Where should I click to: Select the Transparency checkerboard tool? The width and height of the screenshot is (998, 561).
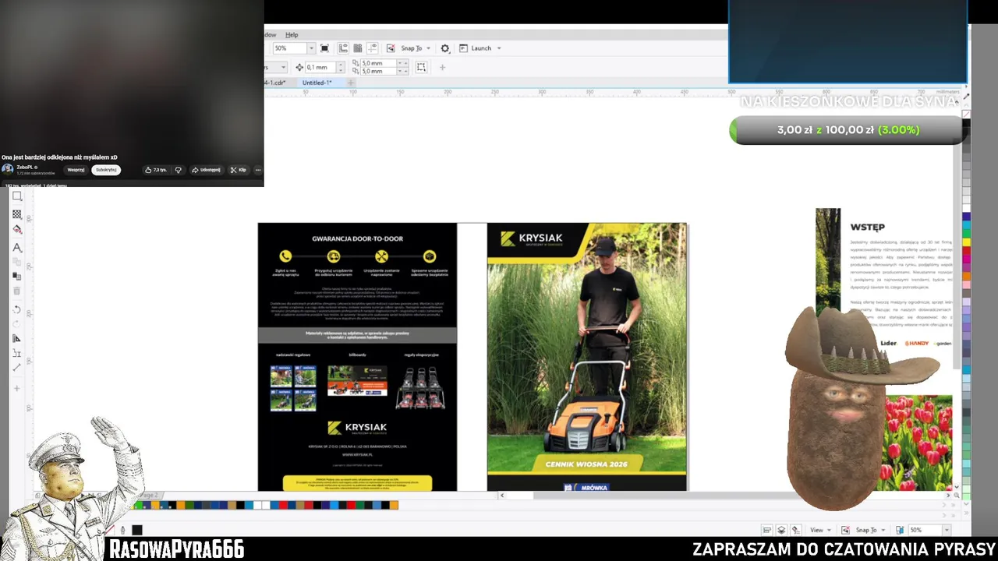[17, 214]
